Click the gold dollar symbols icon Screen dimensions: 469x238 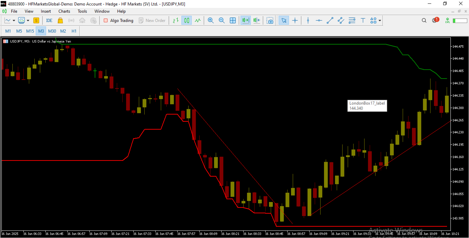pos(36,21)
